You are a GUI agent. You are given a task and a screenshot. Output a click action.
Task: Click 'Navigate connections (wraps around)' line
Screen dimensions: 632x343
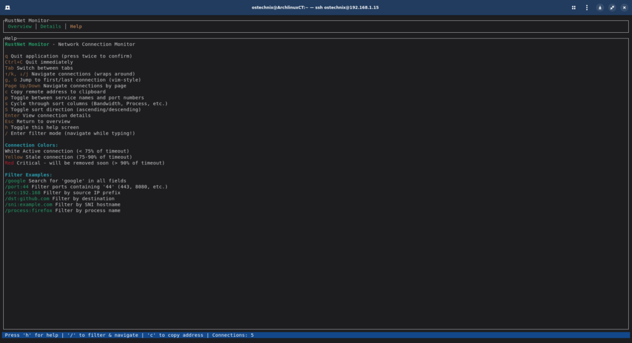pyautogui.click(x=70, y=74)
